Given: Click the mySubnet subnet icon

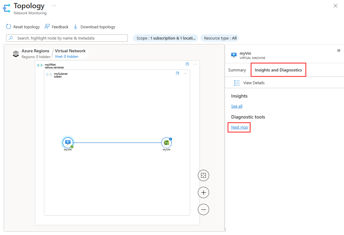Looking at the screenshot, I should (x=49, y=74).
